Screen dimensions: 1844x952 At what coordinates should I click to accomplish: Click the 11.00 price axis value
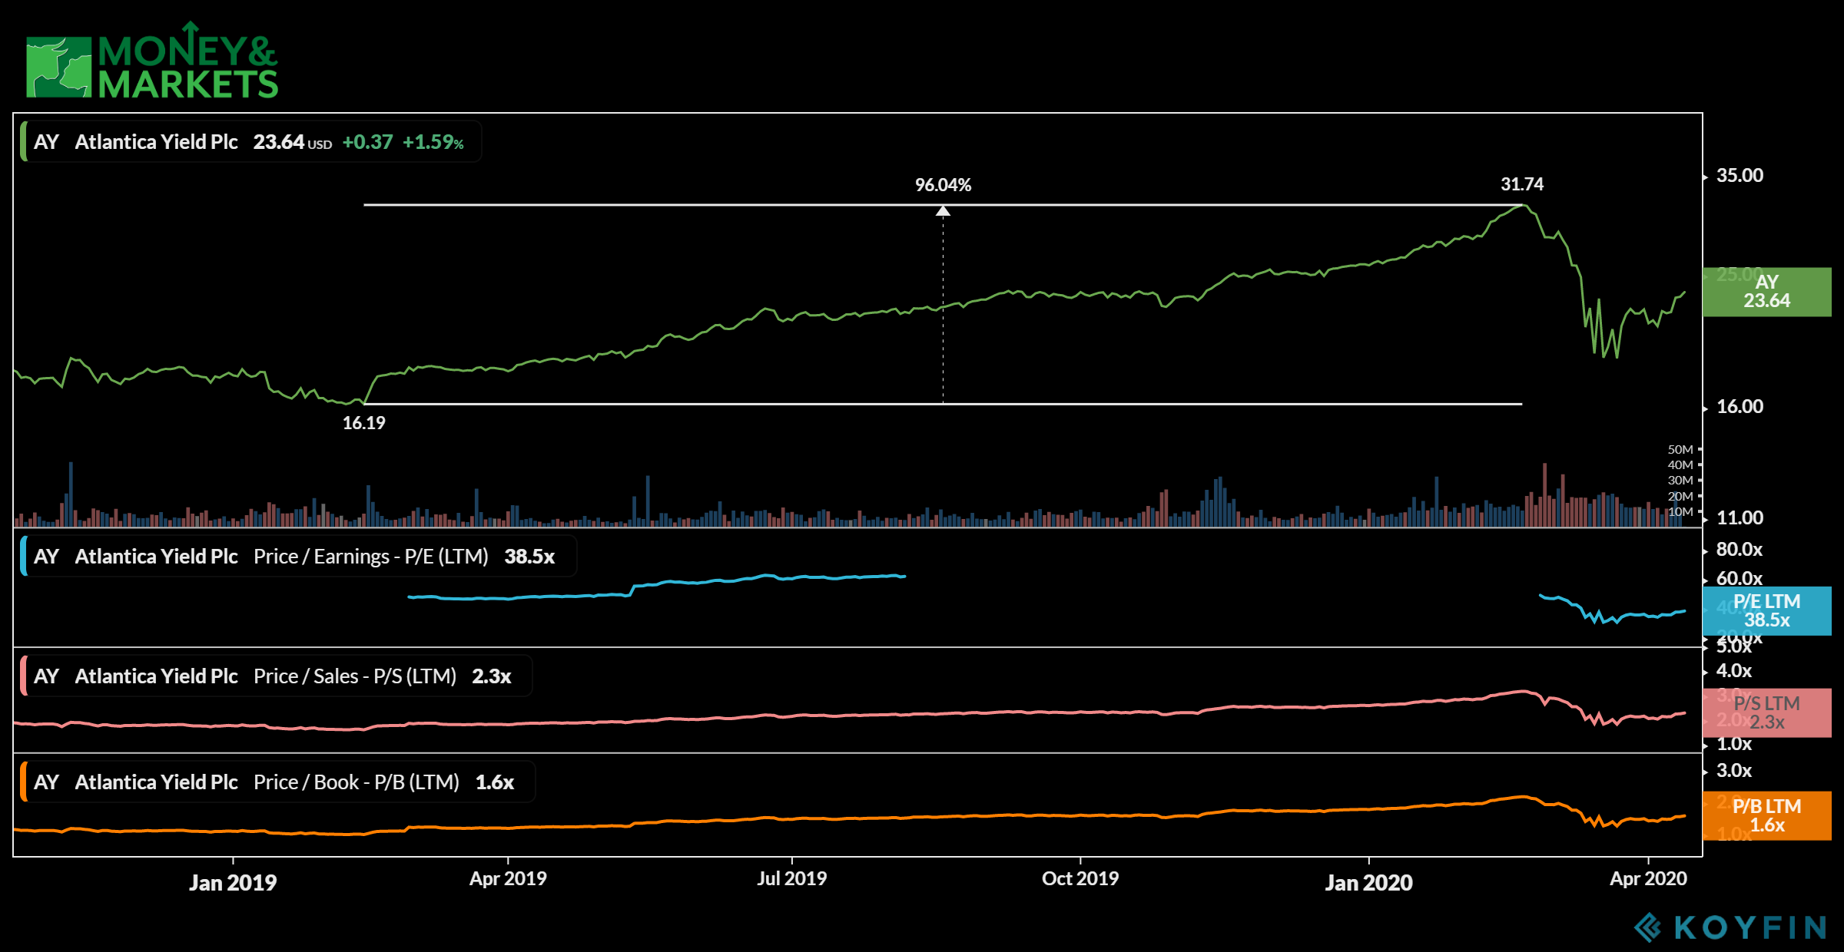point(1740,518)
